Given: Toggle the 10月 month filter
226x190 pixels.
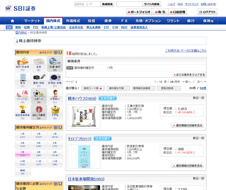Looking at the screenshot, I should click(23, 163).
